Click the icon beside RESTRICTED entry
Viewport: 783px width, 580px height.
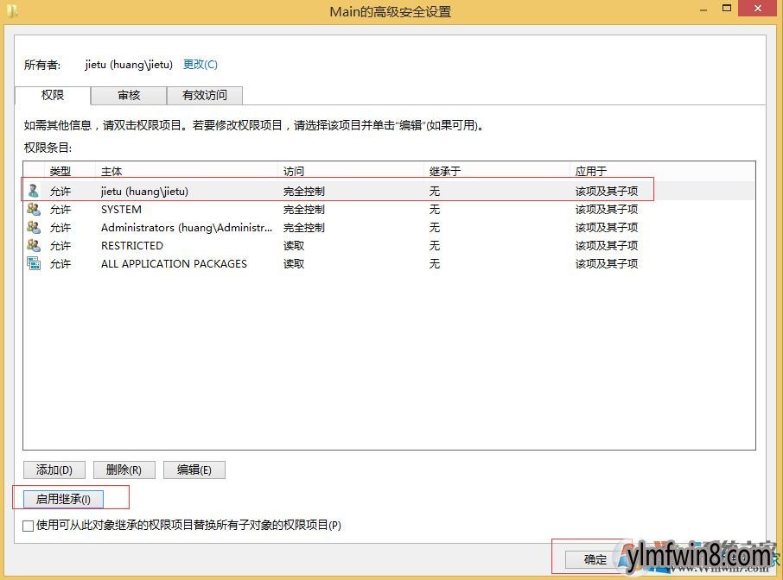(32, 245)
